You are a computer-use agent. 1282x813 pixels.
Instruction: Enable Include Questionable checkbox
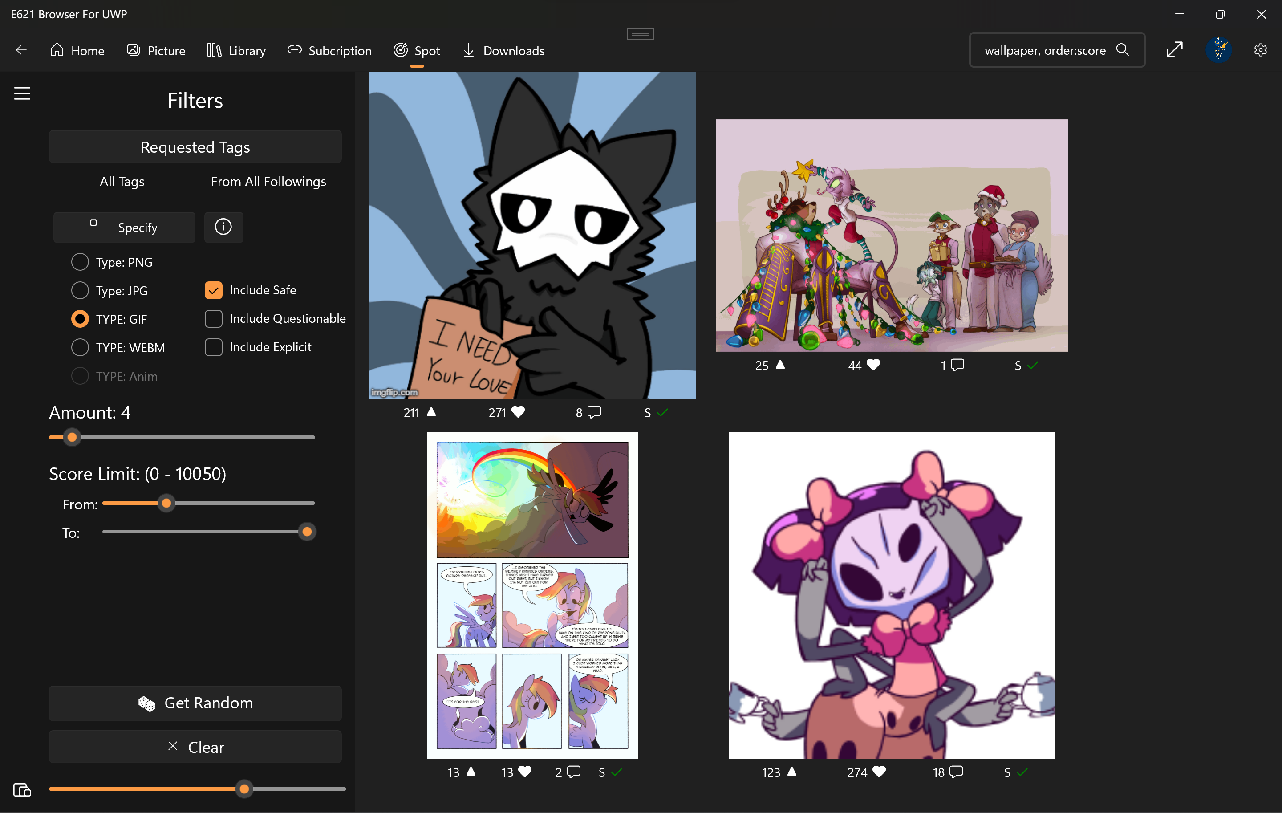(214, 318)
